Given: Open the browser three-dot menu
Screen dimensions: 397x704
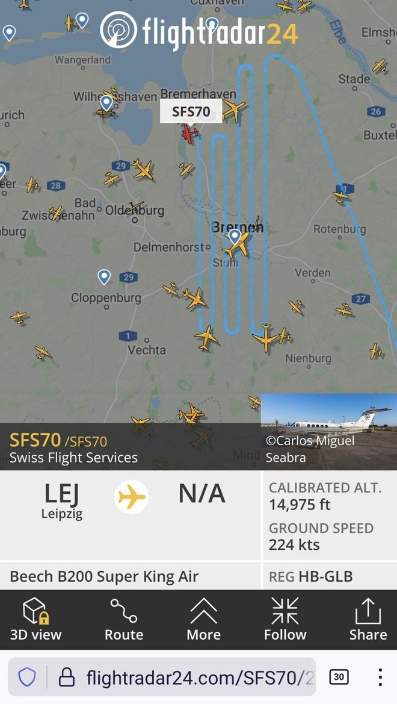Looking at the screenshot, I should (x=380, y=677).
